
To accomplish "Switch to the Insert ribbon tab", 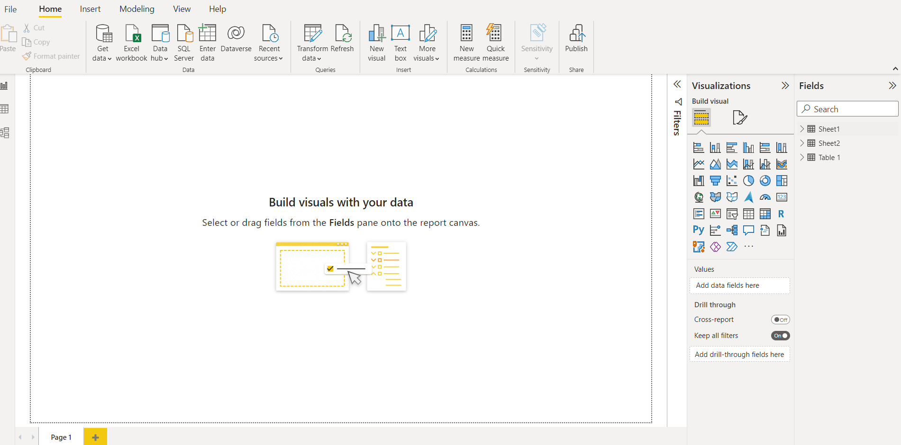I will pyautogui.click(x=90, y=9).
